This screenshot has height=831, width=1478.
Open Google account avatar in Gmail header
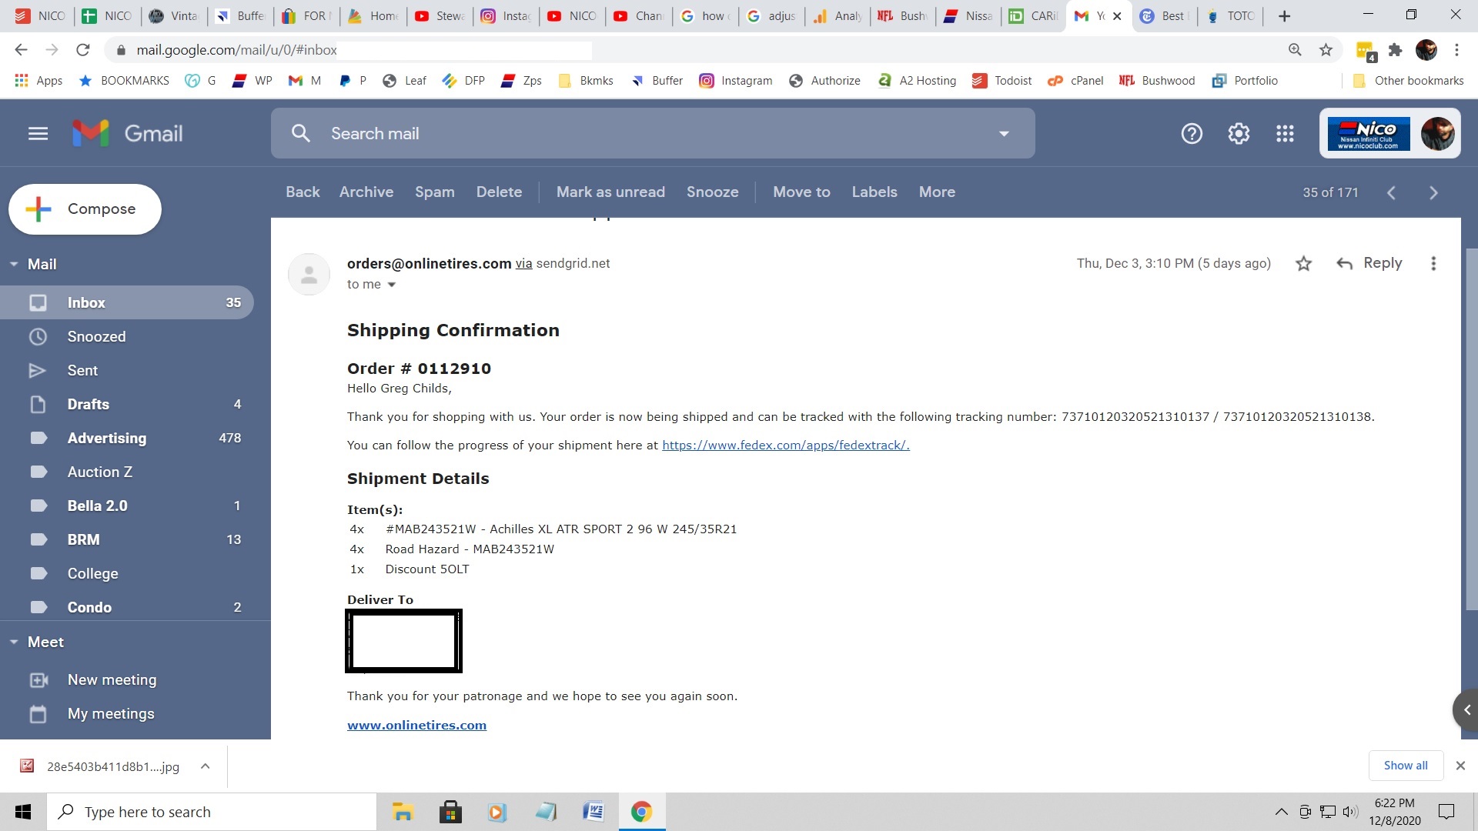point(1437,134)
